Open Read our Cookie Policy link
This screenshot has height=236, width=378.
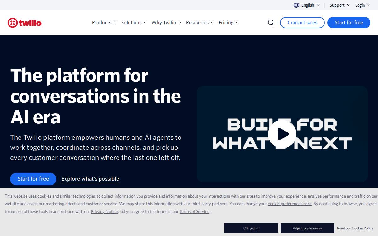pyautogui.click(x=355, y=228)
